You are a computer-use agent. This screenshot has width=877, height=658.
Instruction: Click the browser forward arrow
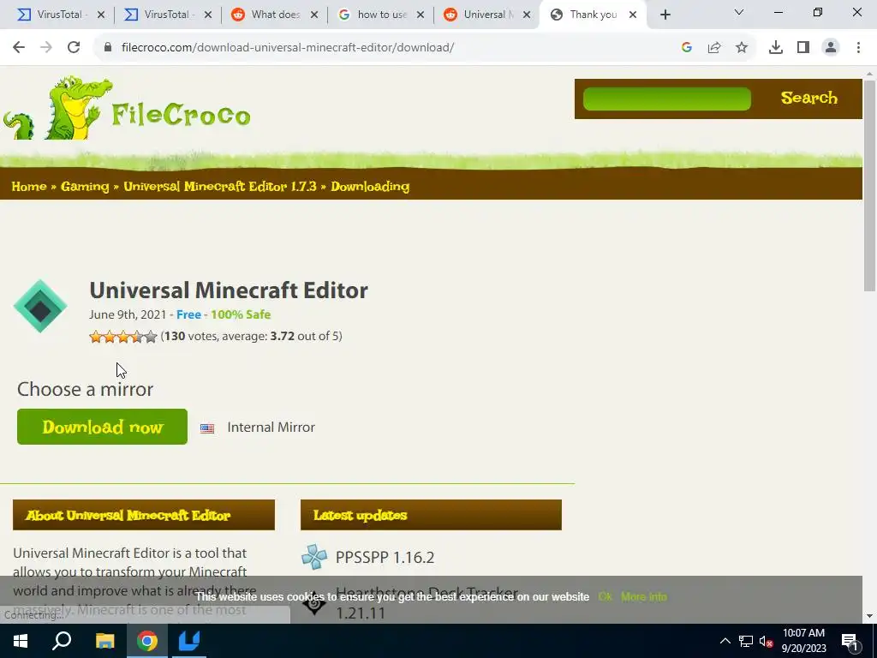46,48
